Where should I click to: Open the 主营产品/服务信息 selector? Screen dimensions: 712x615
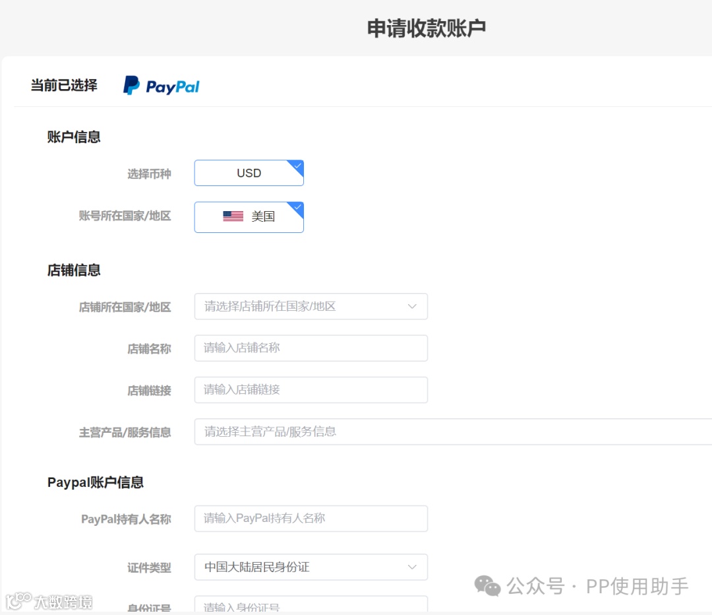pyautogui.click(x=453, y=432)
